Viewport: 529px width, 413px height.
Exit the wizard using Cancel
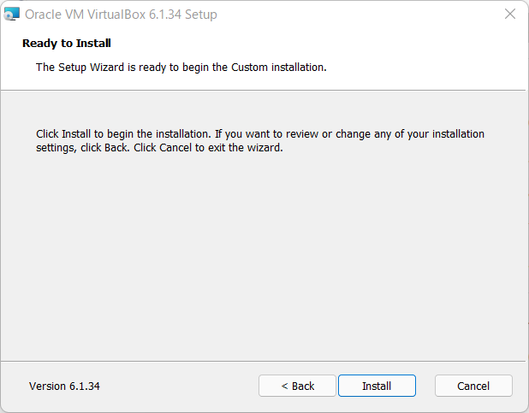coord(473,386)
